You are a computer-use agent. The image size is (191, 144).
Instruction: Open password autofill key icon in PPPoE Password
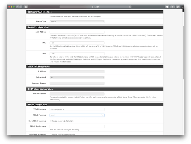click(x=102, y=115)
